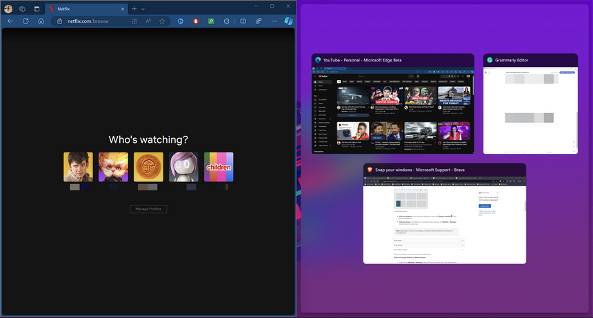Open the Read aloud icon
593x318 pixels.
[148, 21]
